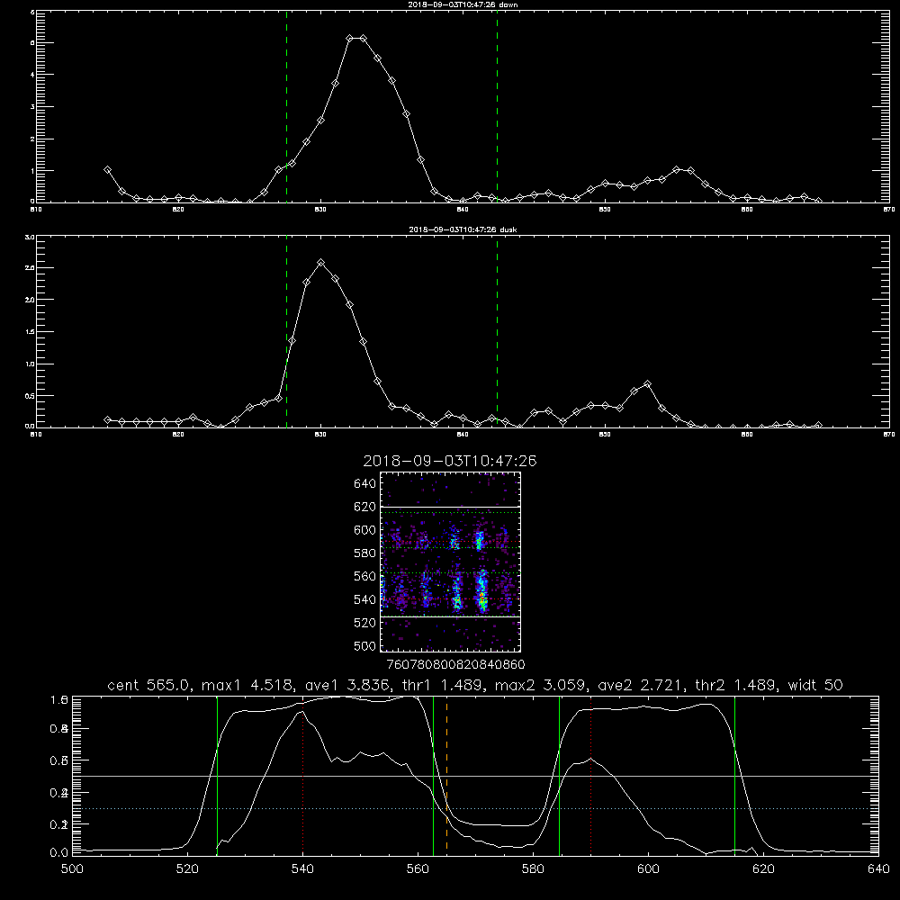Click the bottom plot x-axis label 600

(x=648, y=869)
